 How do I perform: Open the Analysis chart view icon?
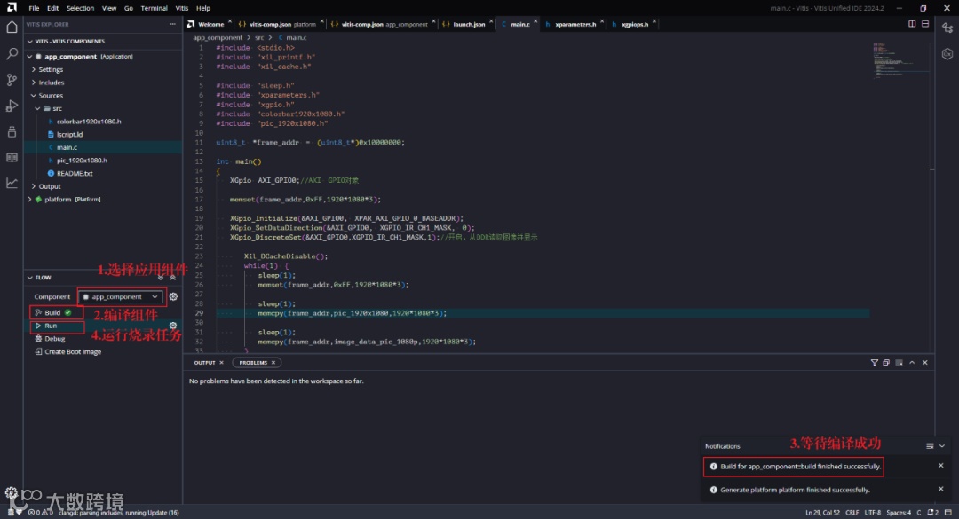(x=12, y=183)
